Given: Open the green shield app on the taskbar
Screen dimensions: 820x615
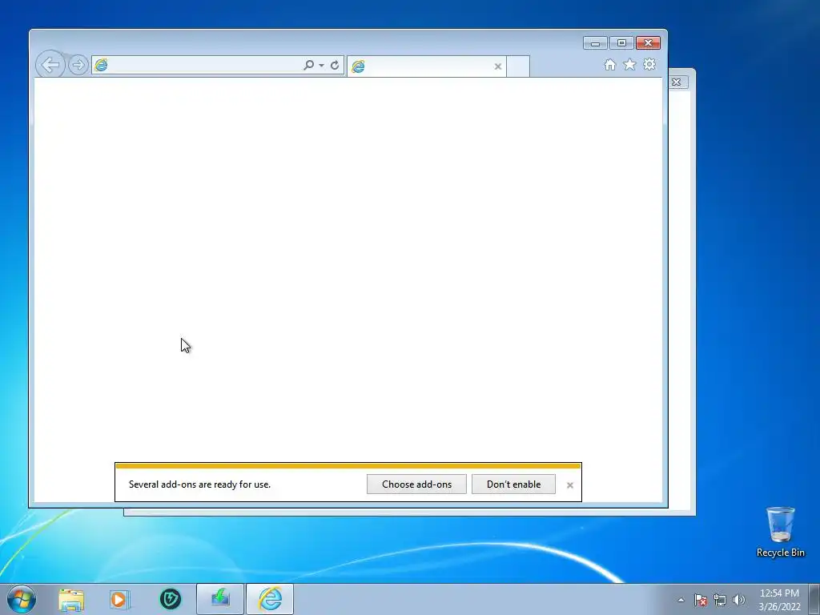Looking at the screenshot, I should point(170,599).
